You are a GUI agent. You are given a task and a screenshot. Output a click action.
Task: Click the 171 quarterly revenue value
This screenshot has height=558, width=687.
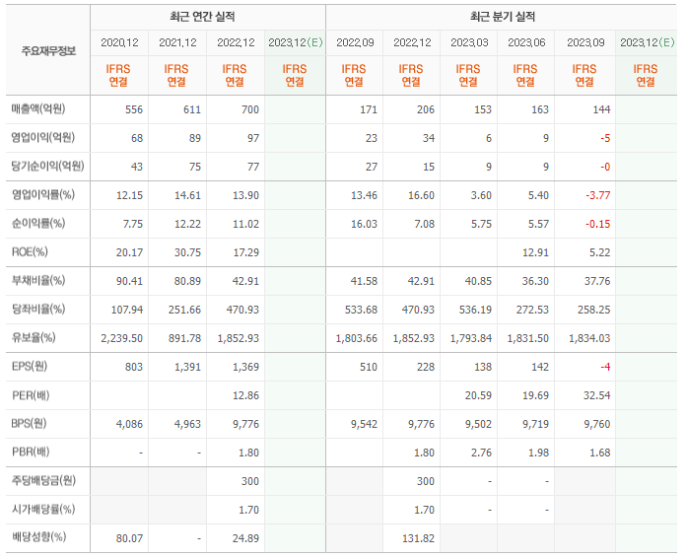click(x=369, y=109)
